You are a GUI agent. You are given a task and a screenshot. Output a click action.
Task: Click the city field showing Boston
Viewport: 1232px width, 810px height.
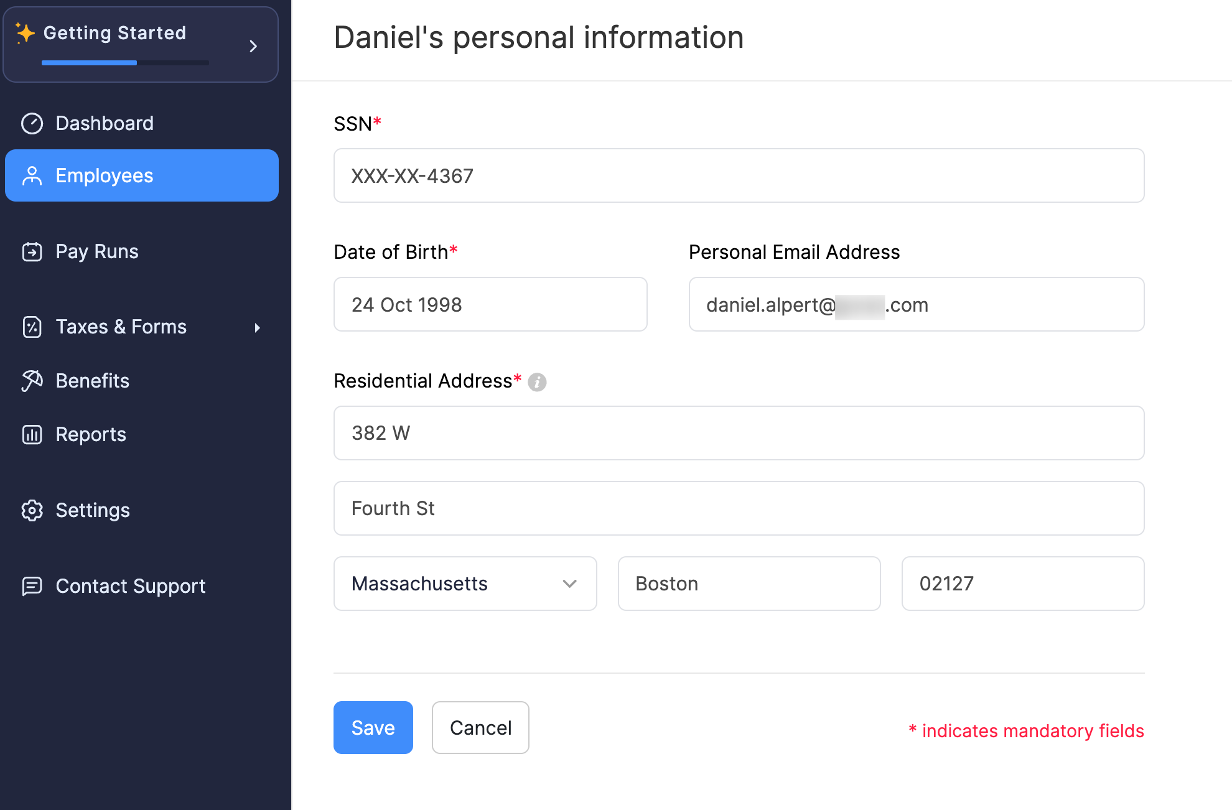pyautogui.click(x=749, y=582)
